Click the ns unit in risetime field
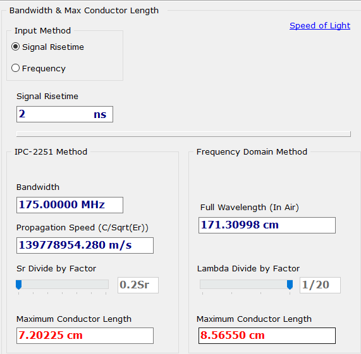361x354 pixels. coord(100,114)
